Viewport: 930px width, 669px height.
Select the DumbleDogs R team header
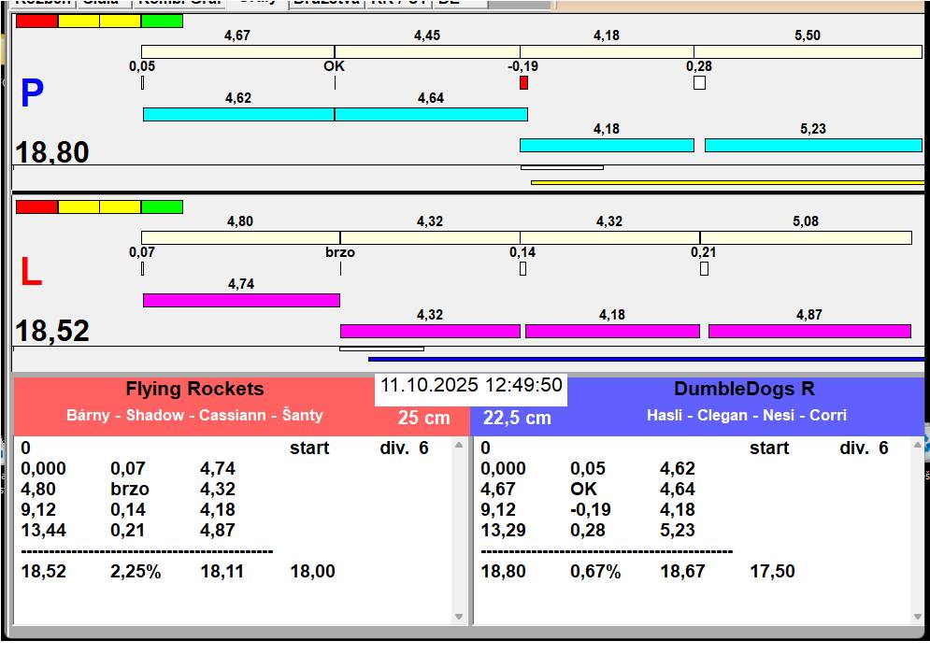pyautogui.click(x=746, y=390)
